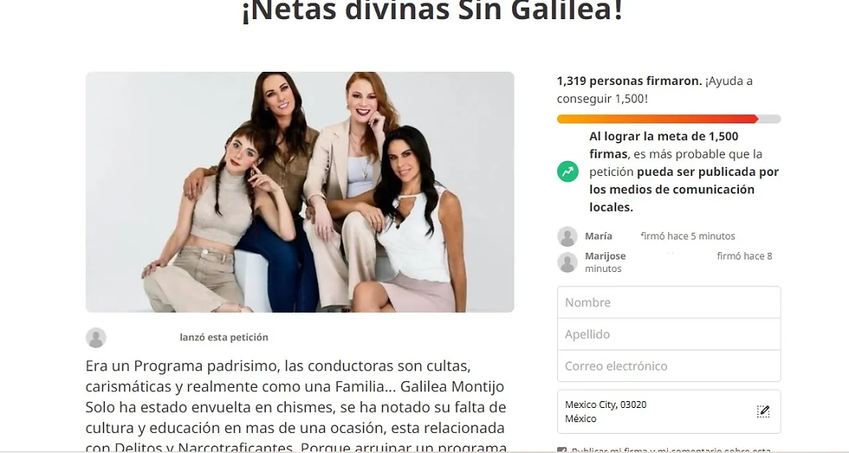Click the Nombre input field
This screenshot has height=453, width=849.
pos(669,302)
